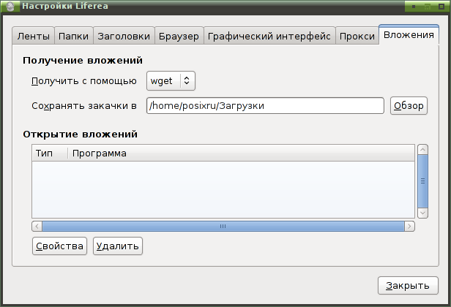Viewport: 451px width, 307px height.
Task: Click the vertical scrollbar down arrow
Action: (x=423, y=213)
